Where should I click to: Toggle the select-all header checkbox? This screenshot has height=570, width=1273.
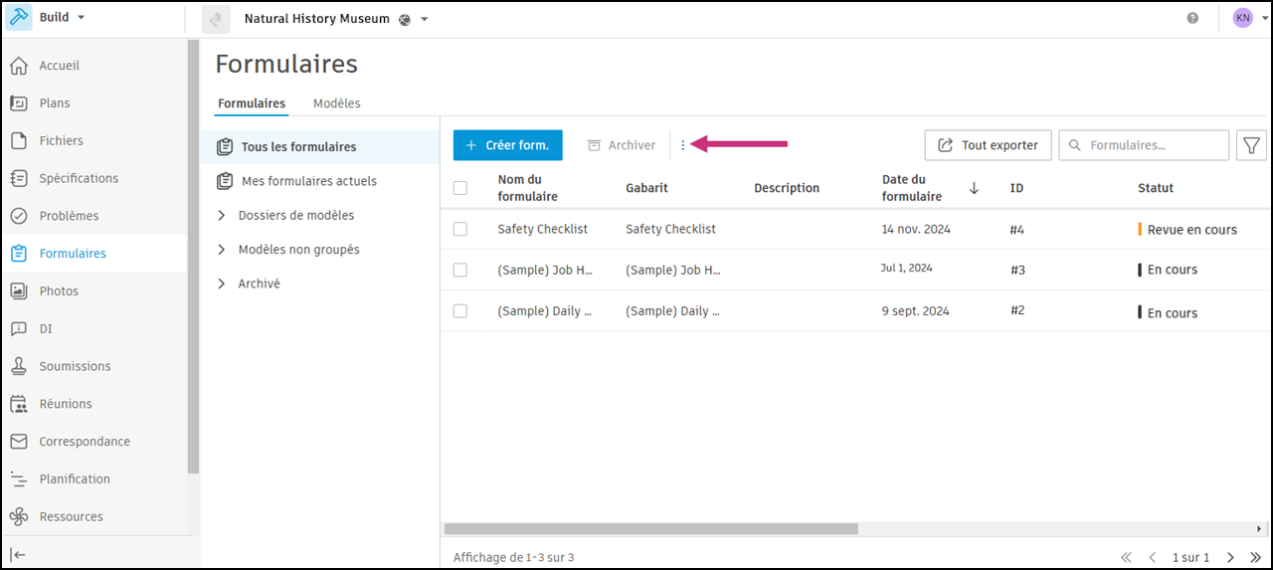point(460,188)
